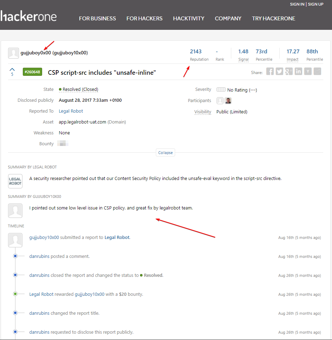The height and width of the screenshot is (340, 332).
Task: Click the 17.27 Impact value
Action: 293,51
